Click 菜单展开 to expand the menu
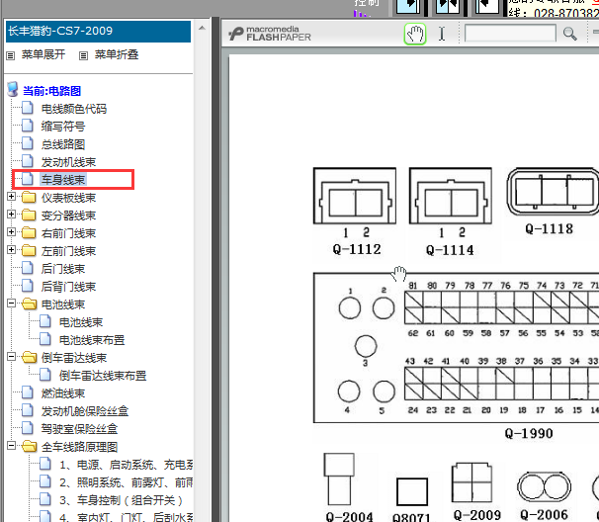This screenshot has height=522, width=599. click(43, 54)
